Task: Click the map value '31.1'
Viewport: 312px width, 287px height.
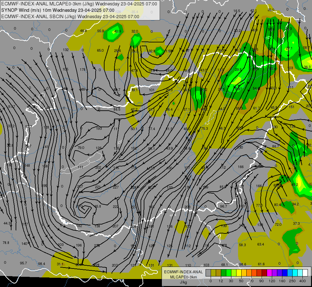Action: 60,264
